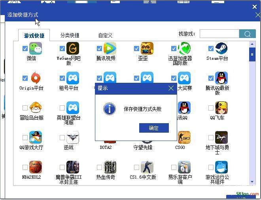The height and width of the screenshot is (200, 261).
Task: Uncheck the WeGame网吧版 checkbox
Action: tap(62, 48)
